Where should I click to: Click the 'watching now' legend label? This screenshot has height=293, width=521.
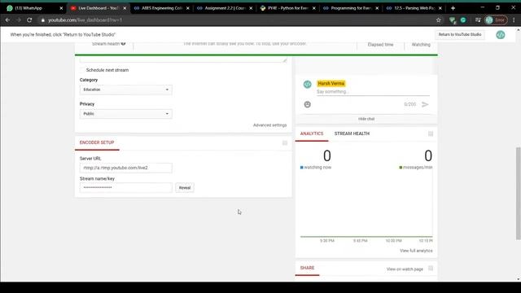point(317,168)
